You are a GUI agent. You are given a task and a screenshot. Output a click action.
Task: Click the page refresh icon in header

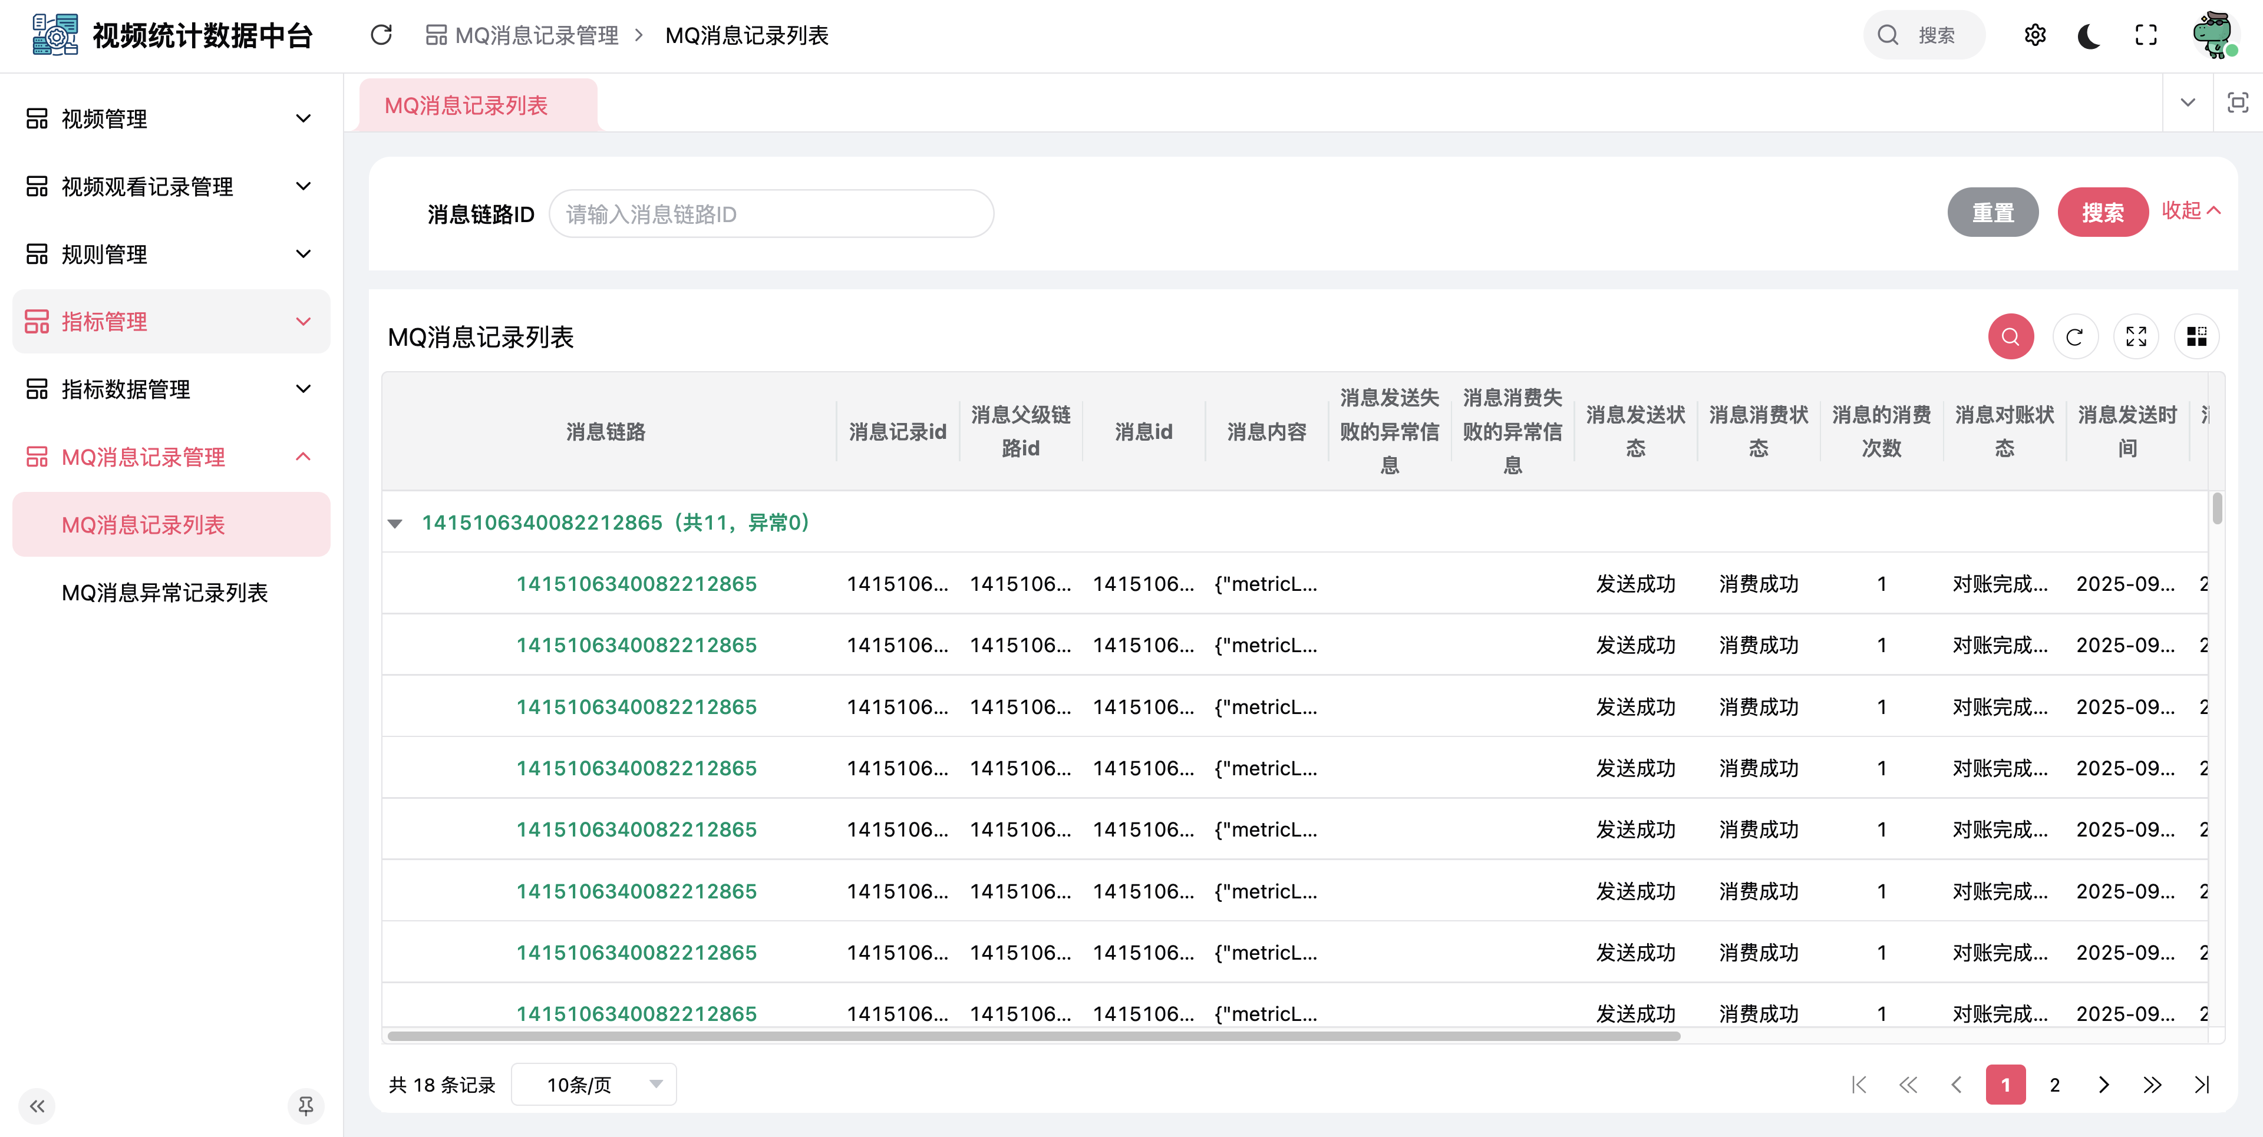pyautogui.click(x=380, y=35)
